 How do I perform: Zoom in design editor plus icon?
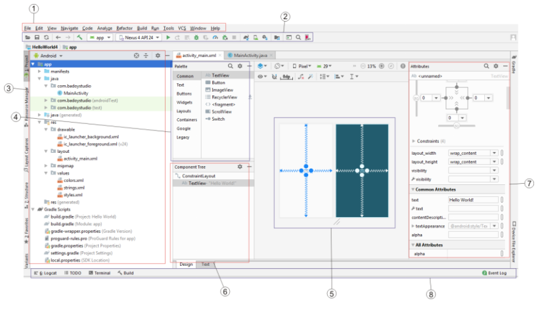382,66
